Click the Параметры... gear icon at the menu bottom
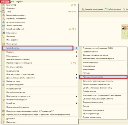128x125 pixels. 4,122
